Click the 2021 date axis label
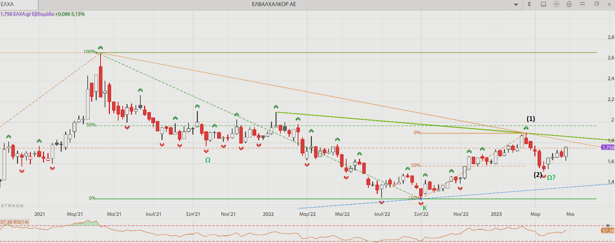The width and height of the screenshot is (615, 243). coord(40,214)
